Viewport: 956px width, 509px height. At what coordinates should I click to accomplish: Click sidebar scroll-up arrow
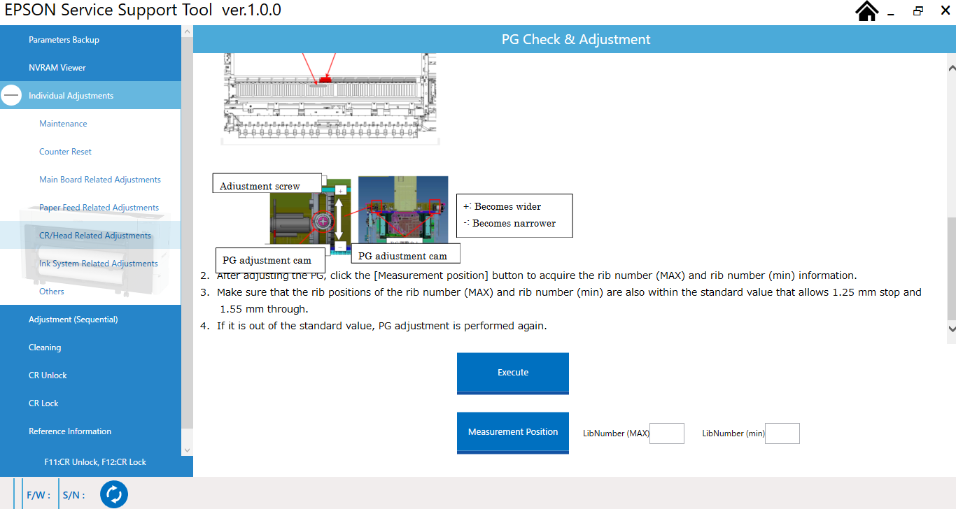coord(187,31)
